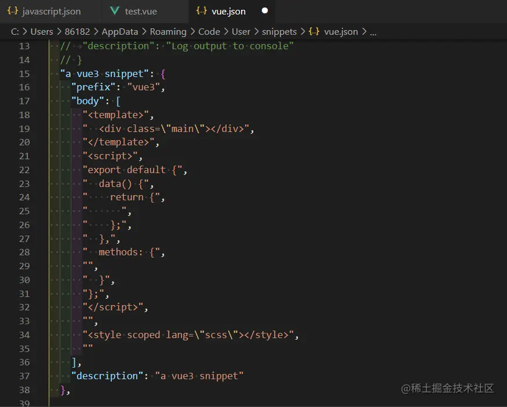The image size is (507, 407).
Task: Click line number 36 in the gutter
Action: (x=24, y=362)
